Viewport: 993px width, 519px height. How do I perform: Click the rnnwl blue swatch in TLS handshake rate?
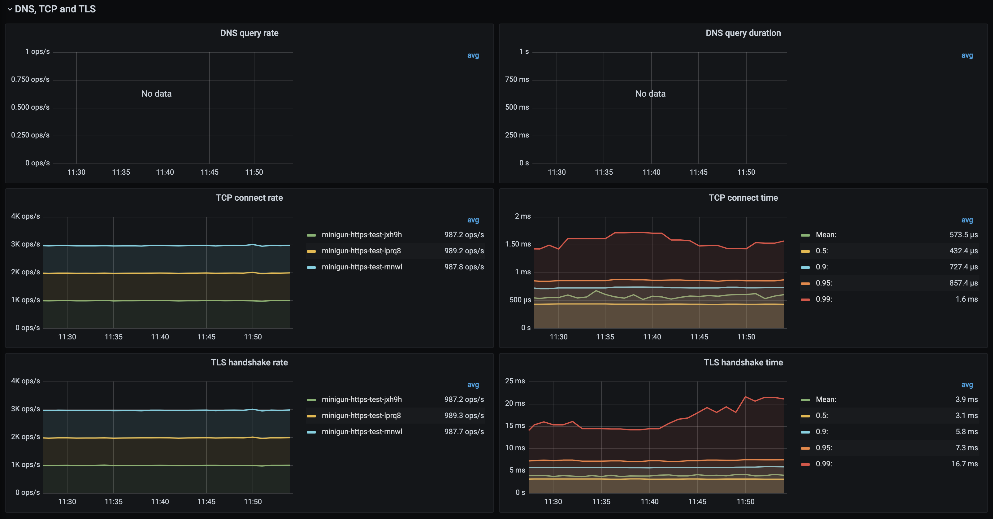point(311,432)
